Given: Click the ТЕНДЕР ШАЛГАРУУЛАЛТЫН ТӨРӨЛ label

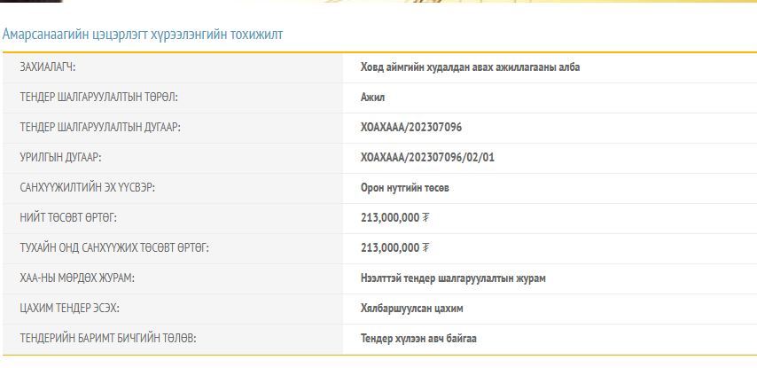Looking at the screenshot, I should click(x=105, y=98).
